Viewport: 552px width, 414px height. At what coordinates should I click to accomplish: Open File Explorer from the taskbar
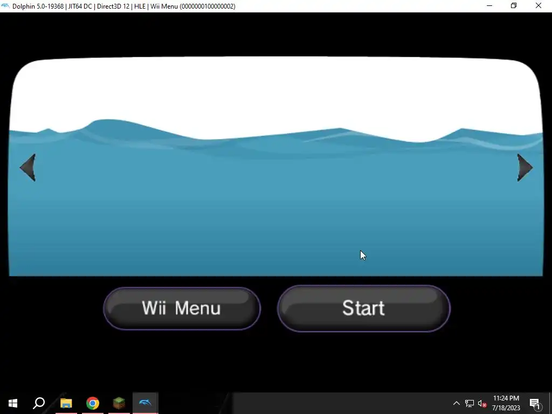click(x=66, y=403)
